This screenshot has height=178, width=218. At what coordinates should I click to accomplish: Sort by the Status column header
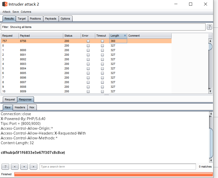[72, 36]
